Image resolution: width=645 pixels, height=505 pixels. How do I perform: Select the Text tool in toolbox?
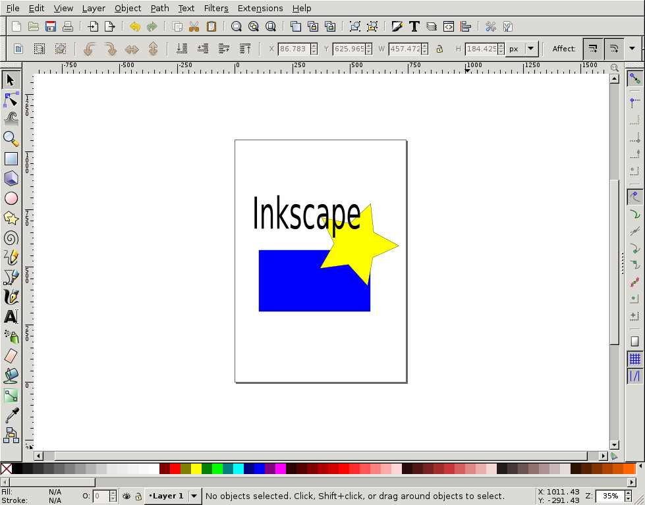click(x=11, y=317)
